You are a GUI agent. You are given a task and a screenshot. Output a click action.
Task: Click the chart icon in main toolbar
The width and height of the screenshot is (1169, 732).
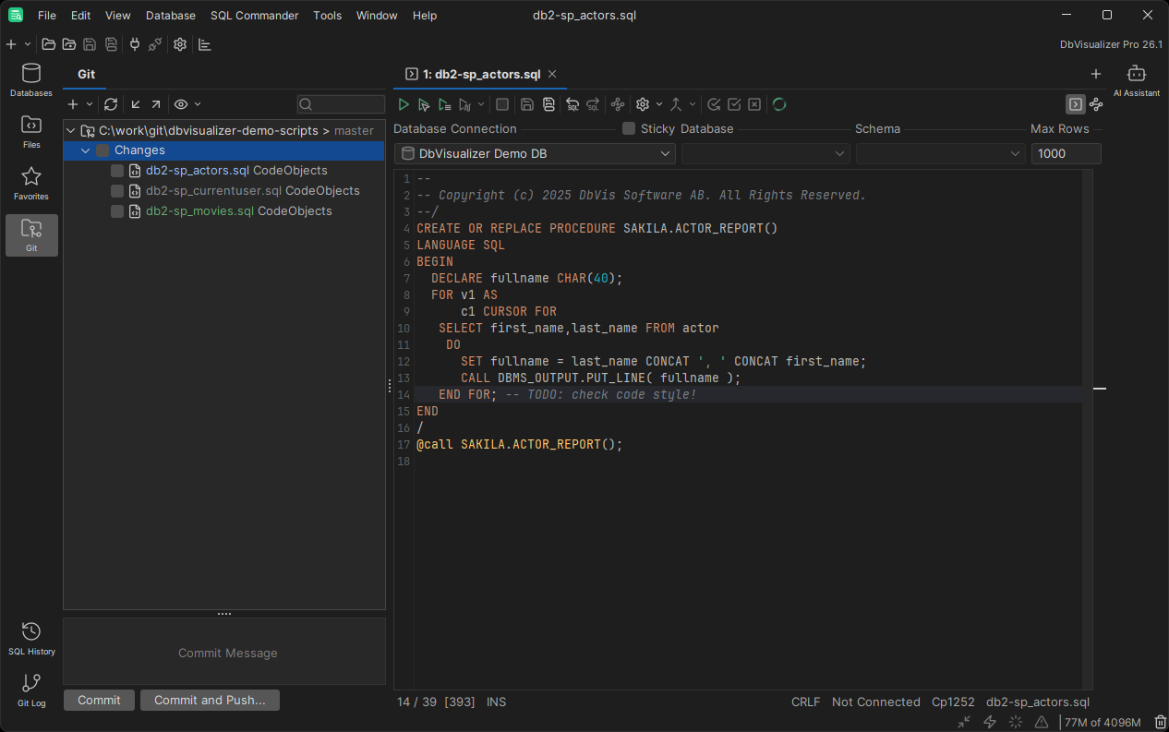205,44
